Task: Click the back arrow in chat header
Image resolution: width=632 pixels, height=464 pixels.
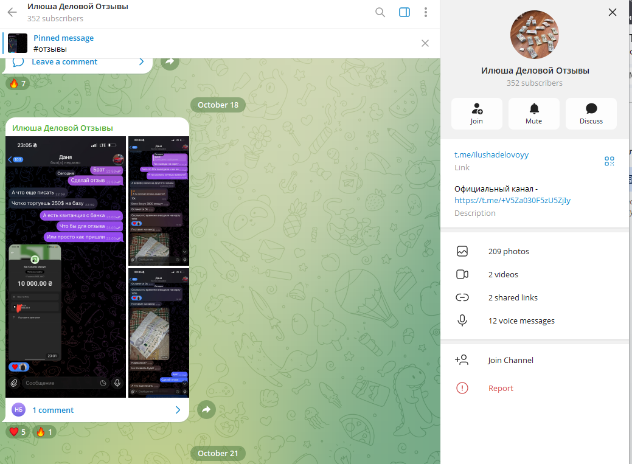Action: 12,12
